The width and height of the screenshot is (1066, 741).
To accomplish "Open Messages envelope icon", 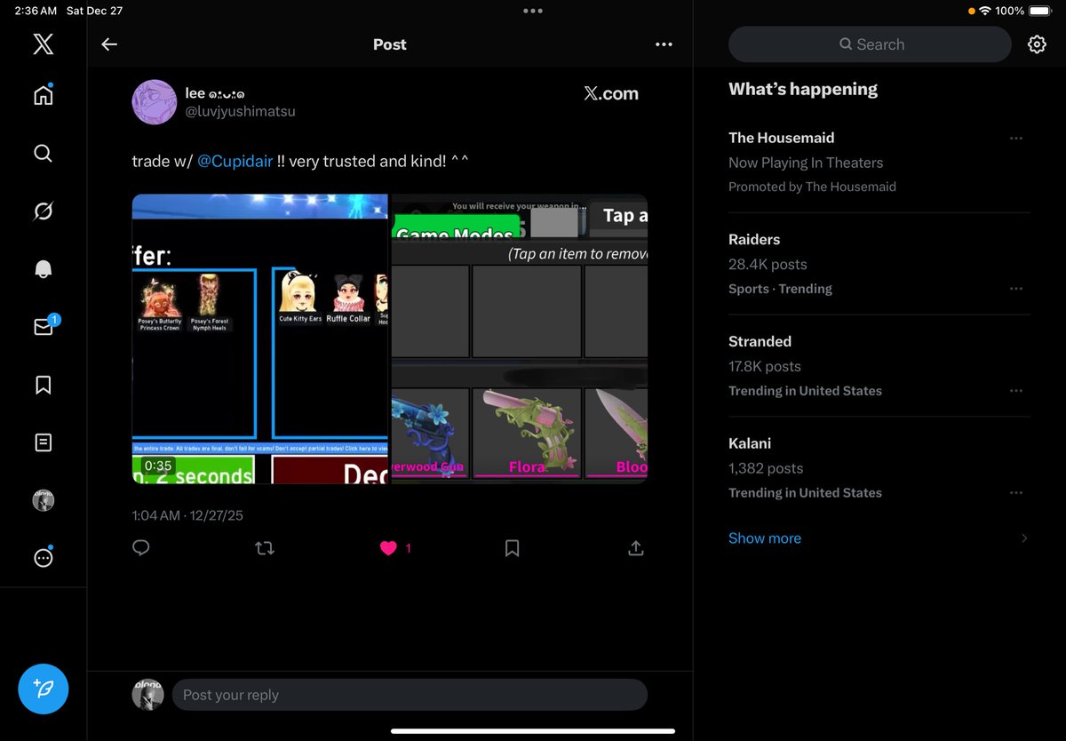I will point(44,325).
